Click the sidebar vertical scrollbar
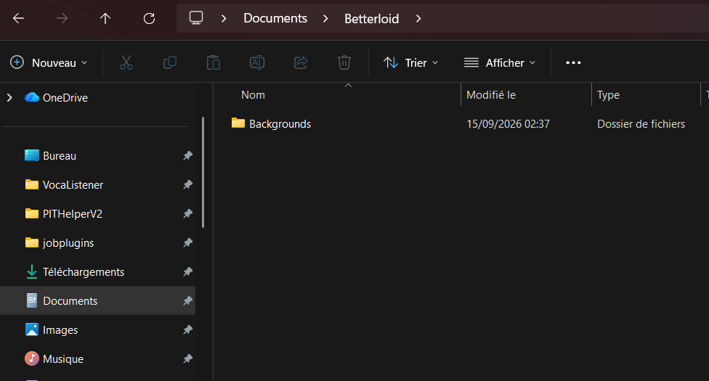 click(x=203, y=172)
